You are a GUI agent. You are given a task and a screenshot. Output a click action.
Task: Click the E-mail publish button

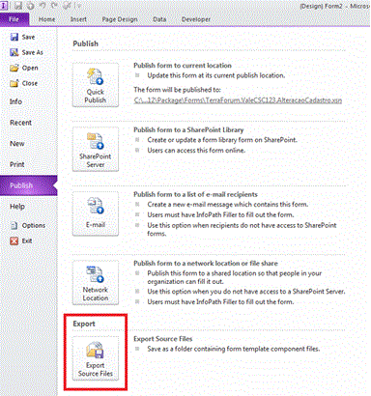tap(96, 213)
